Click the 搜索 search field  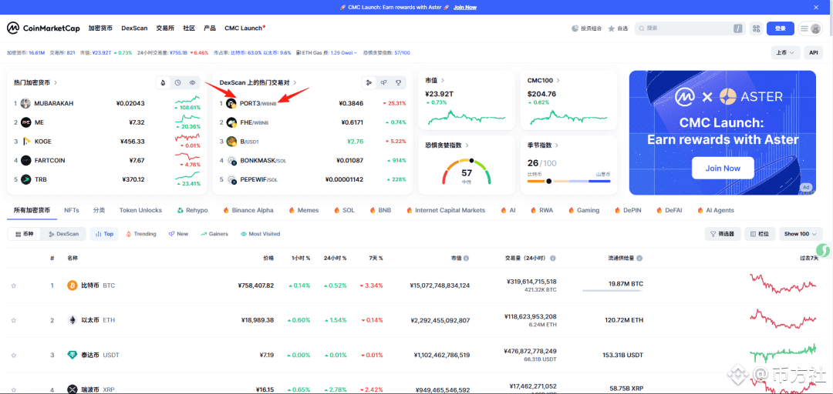click(x=689, y=28)
